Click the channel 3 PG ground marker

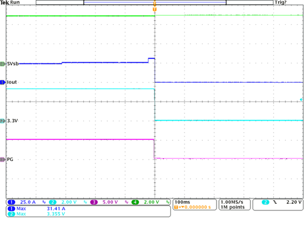pos(2,159)
